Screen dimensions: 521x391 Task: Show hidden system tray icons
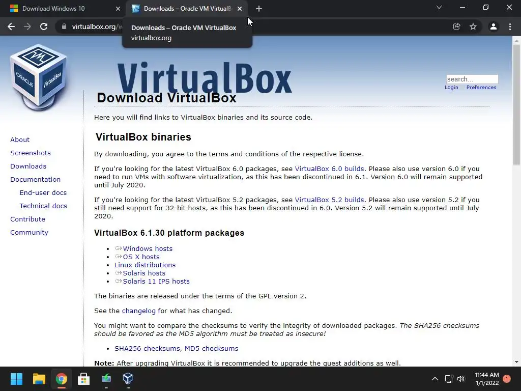[435, 379]
